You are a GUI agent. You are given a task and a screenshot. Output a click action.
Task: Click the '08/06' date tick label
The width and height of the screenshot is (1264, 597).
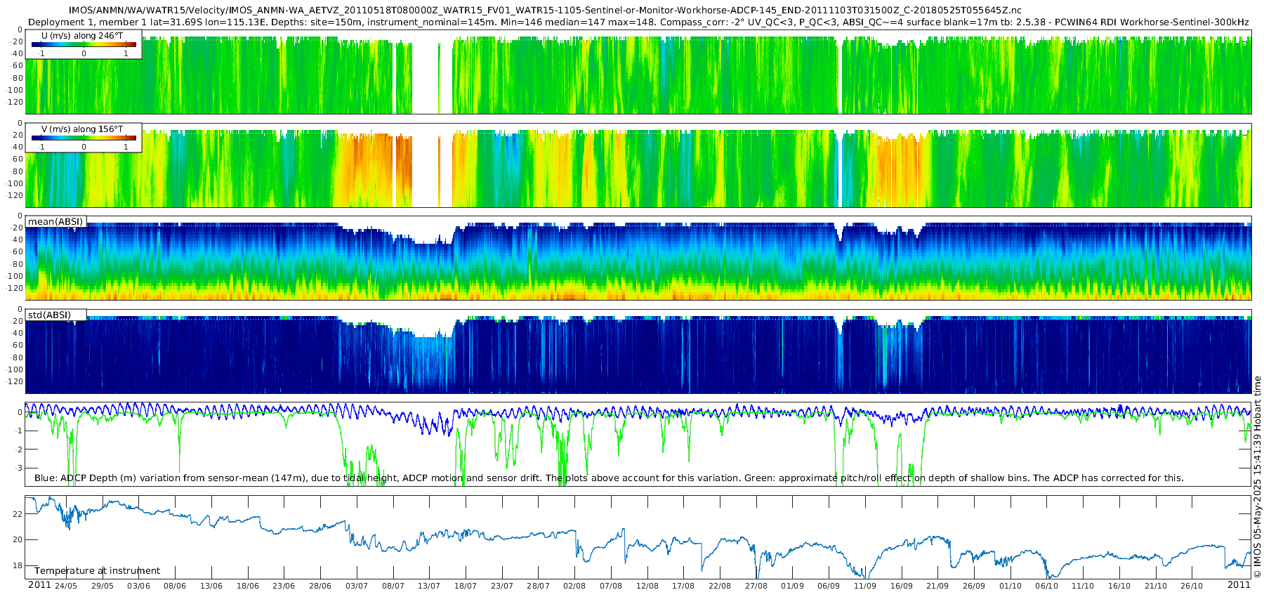click(x=175, y=586)
